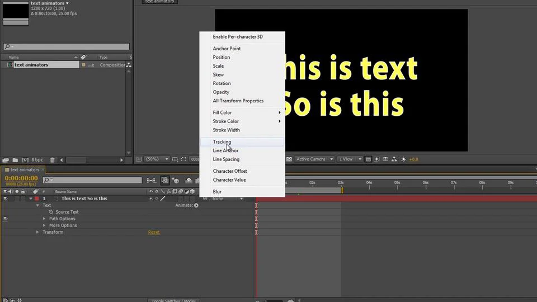Viewport: 537px width, 302px height.
Task: Choose Character Offset menu item
Action: 242,171
